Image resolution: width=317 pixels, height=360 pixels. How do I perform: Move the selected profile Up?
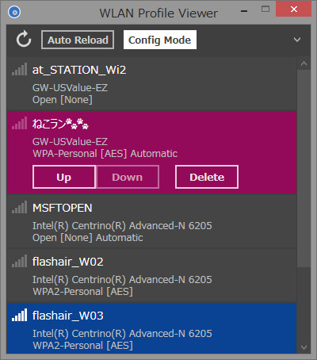64,177
